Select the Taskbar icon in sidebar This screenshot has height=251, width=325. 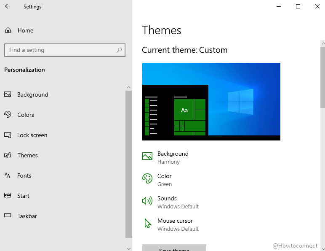coord(8,216)
